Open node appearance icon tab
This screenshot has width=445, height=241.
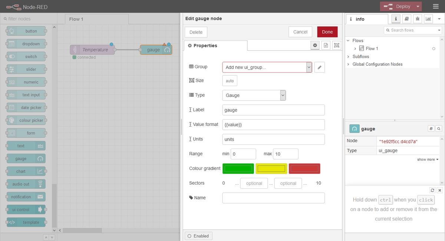click(x=337, y=45)
